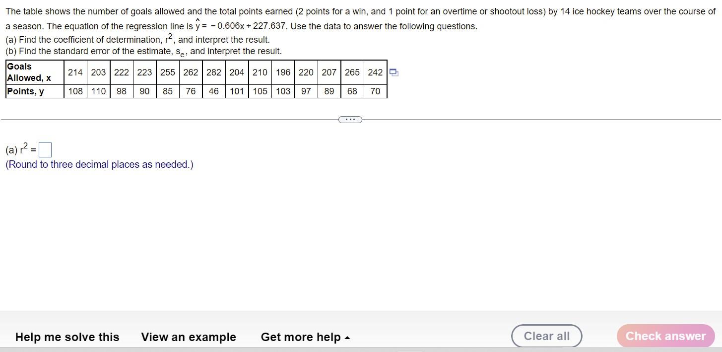Click the value 108 in the points row
Image resolution: width=722 pixels, height=352 pixels.
pos(75,91)
